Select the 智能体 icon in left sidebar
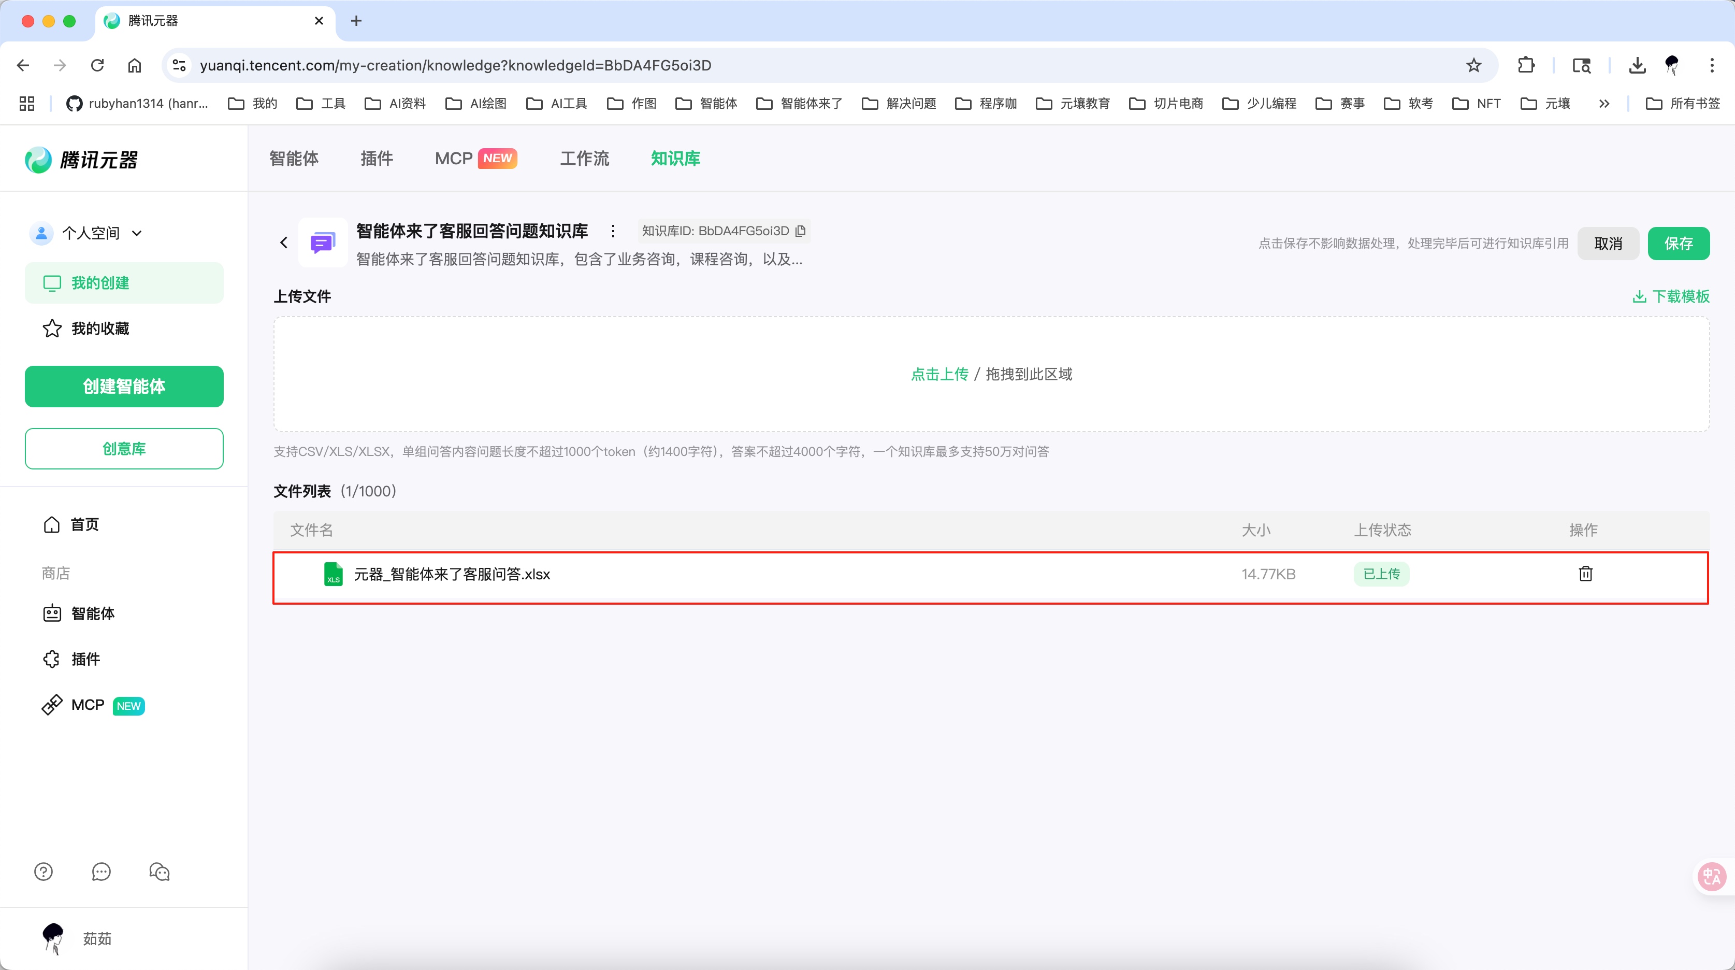Image resolution: width=1735 pixels, height=970 pixels. pyautogui.click(x=52, y=614)
